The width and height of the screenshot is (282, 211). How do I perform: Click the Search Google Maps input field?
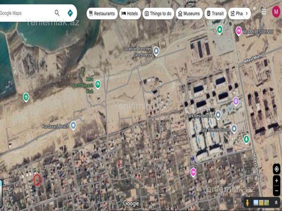pos(25,13)
